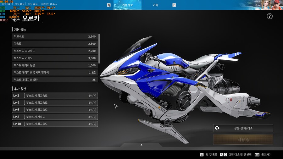Click the Q previous-tab key icon
The image size is (283, 159).
click(x=109, y=5)
